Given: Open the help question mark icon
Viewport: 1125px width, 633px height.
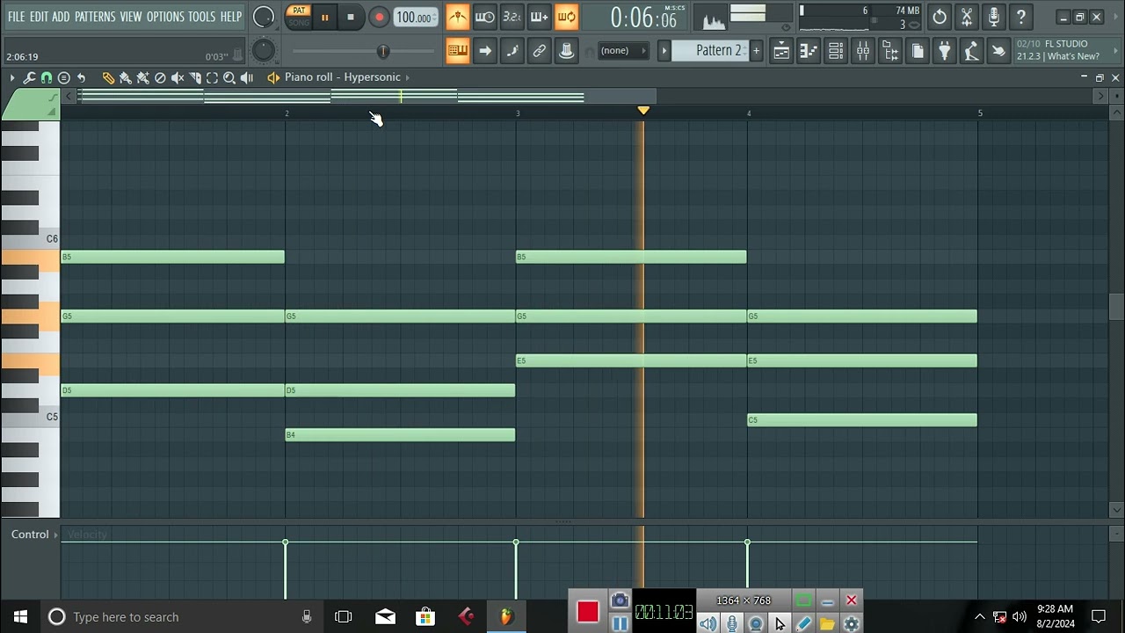Looking at the screenshot, I should pyautogui.click(x=1021, y=17).
